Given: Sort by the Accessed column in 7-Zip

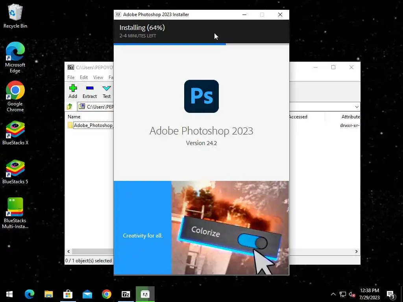Looking at the screenshot, I should click(298, 116).
